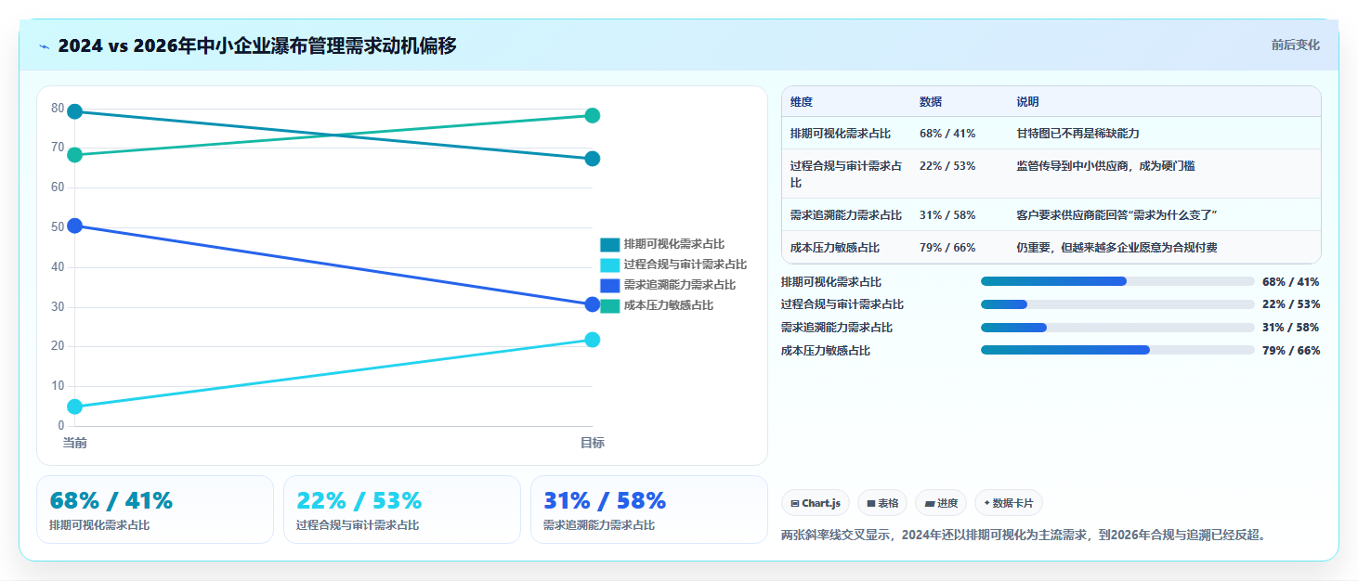Click the 排期可视化需求占比 progress bar
The width and height of the screenshot is (1358, 581).
(x=1117, y=281)
